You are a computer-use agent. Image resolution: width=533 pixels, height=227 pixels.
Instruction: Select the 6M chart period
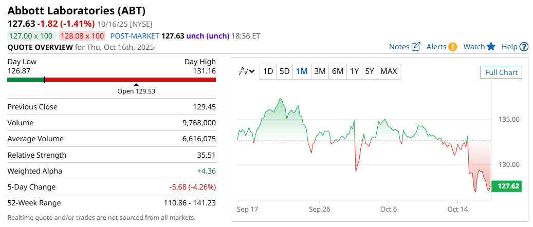tap(338, 71)
